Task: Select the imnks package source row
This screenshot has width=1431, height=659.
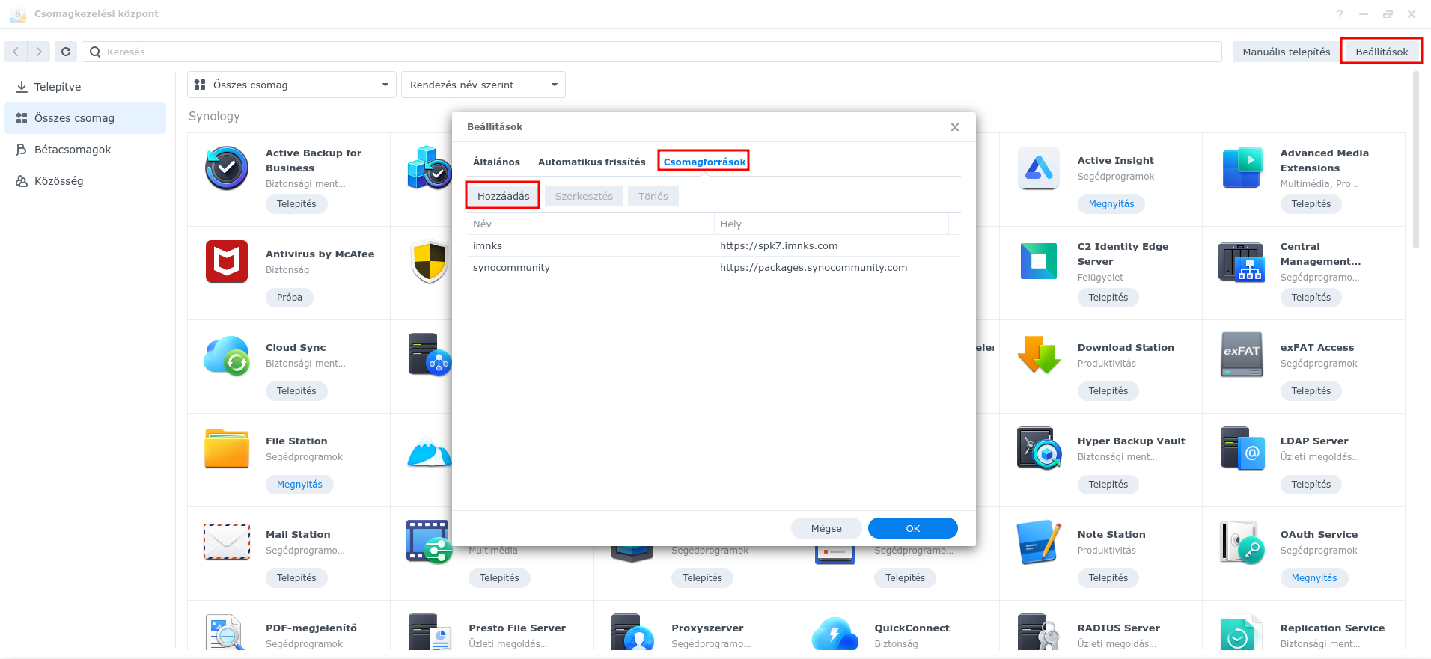Action: click(x=713, y=245)
